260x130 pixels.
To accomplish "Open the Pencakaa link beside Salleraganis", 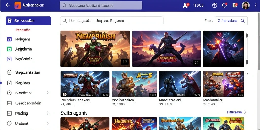I will click(234, 112).
